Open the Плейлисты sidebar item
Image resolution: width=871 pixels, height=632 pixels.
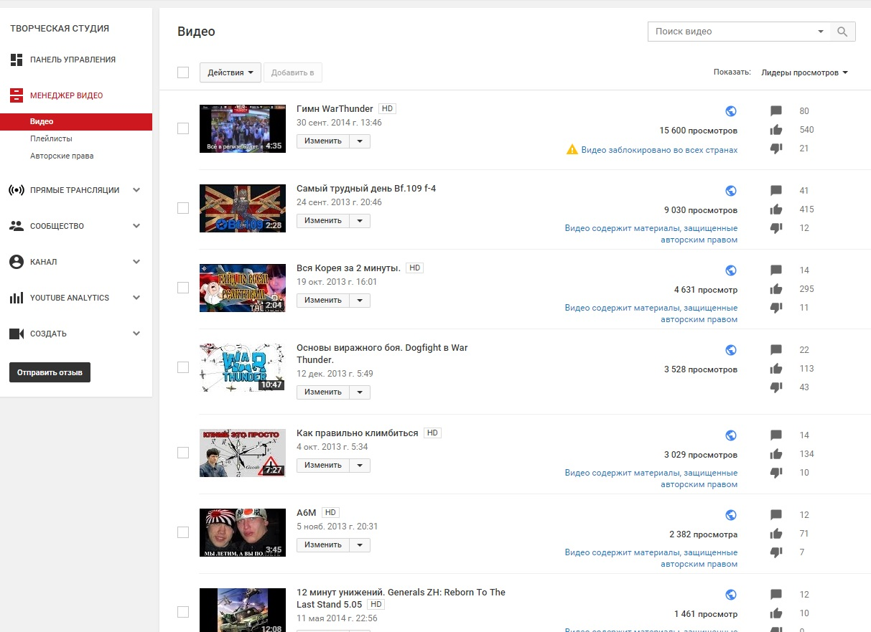[x=51, y=138]
